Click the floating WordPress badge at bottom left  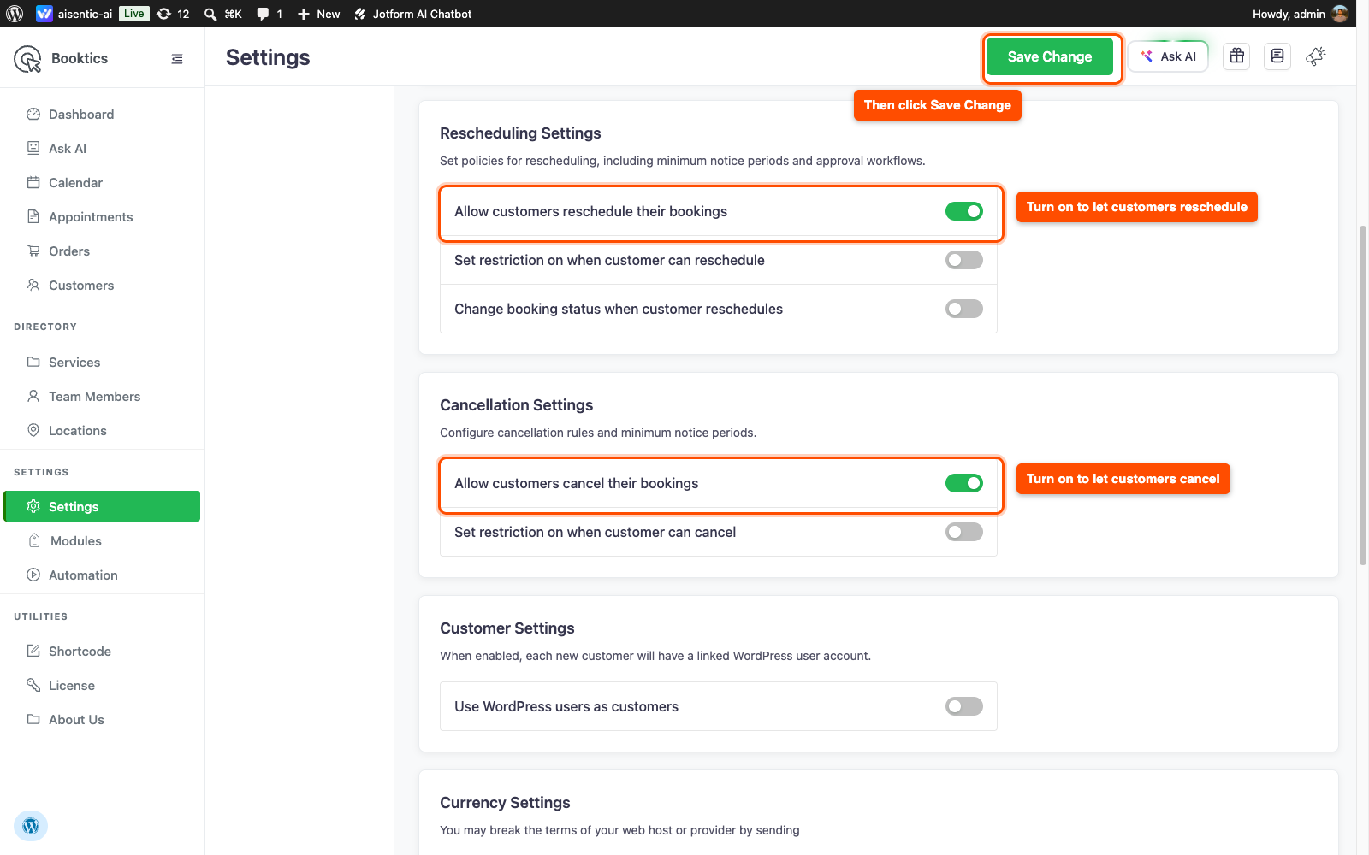[31, 826]
